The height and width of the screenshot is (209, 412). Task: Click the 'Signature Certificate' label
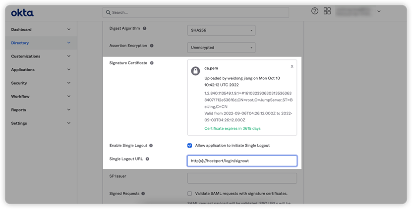pos(128,63)
